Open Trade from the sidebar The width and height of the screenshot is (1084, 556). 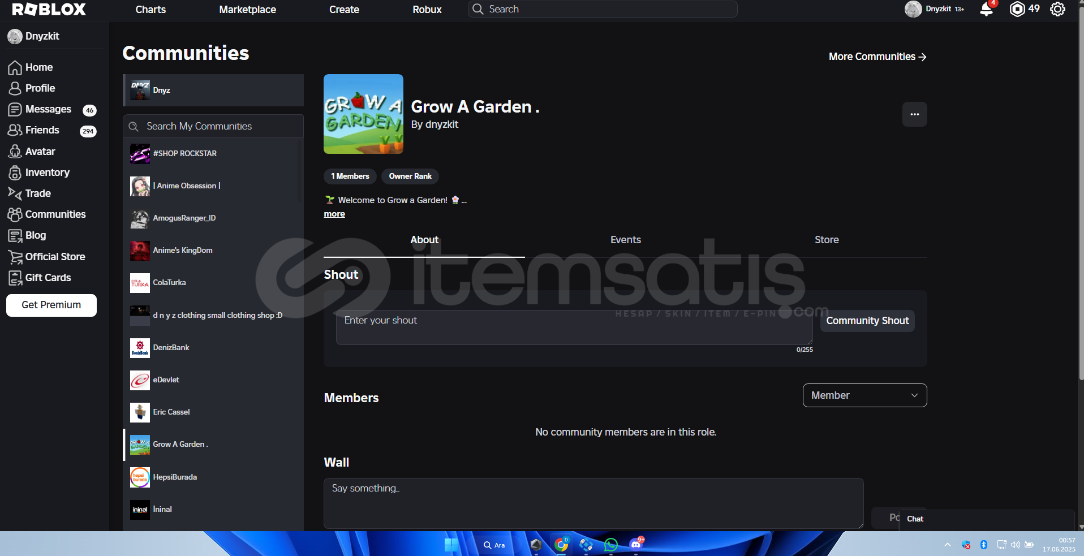coord(38,193)
